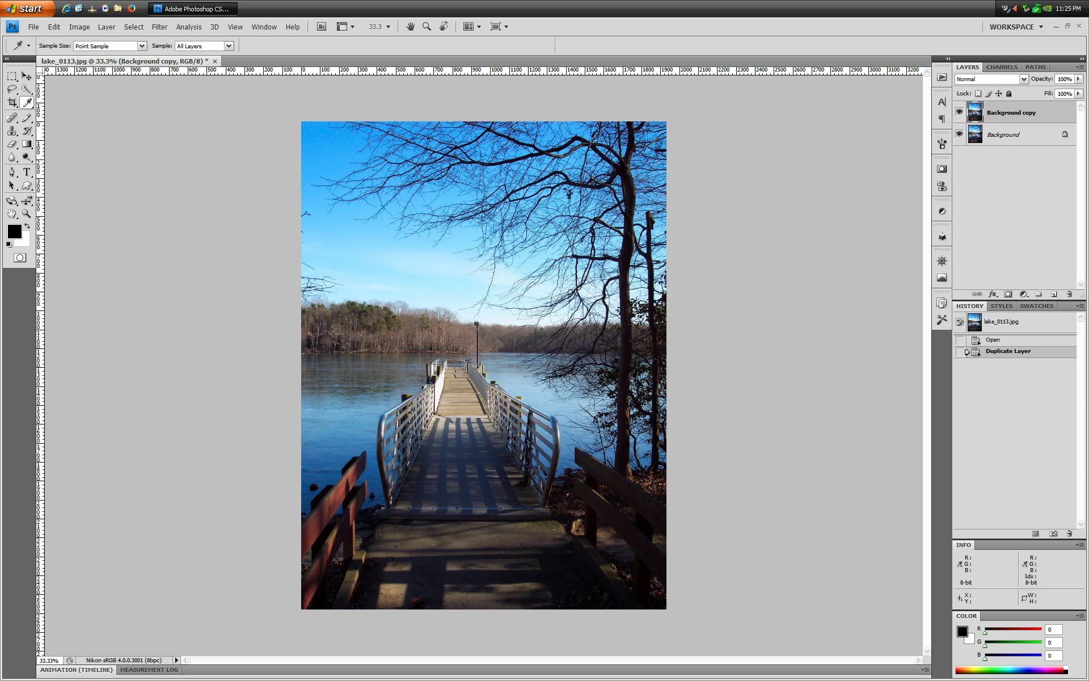Toggle Quick Mask mode

pyautogui.click(x=20, y=258)
